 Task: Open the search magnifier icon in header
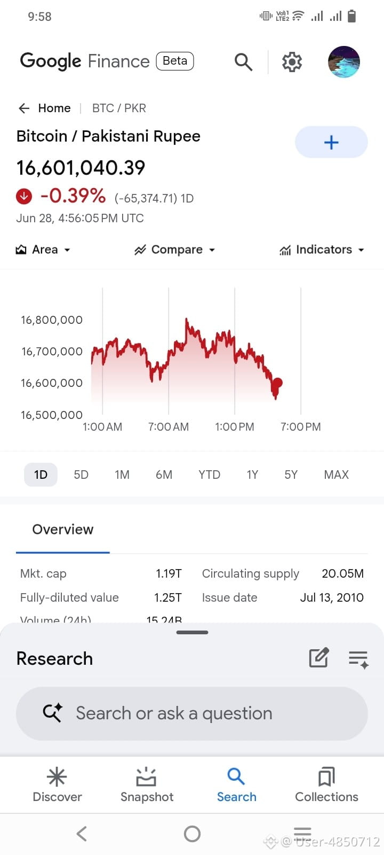243,62
